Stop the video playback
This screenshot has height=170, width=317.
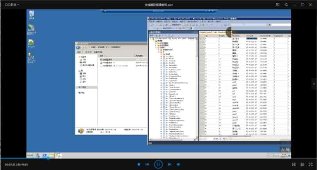point(139,165)
